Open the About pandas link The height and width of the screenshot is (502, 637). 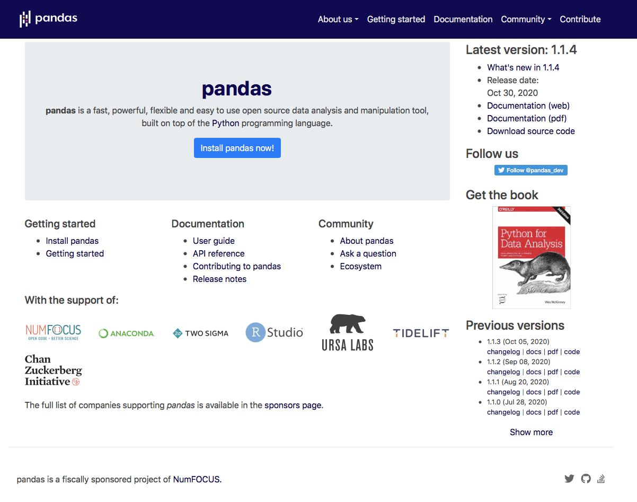367,241
